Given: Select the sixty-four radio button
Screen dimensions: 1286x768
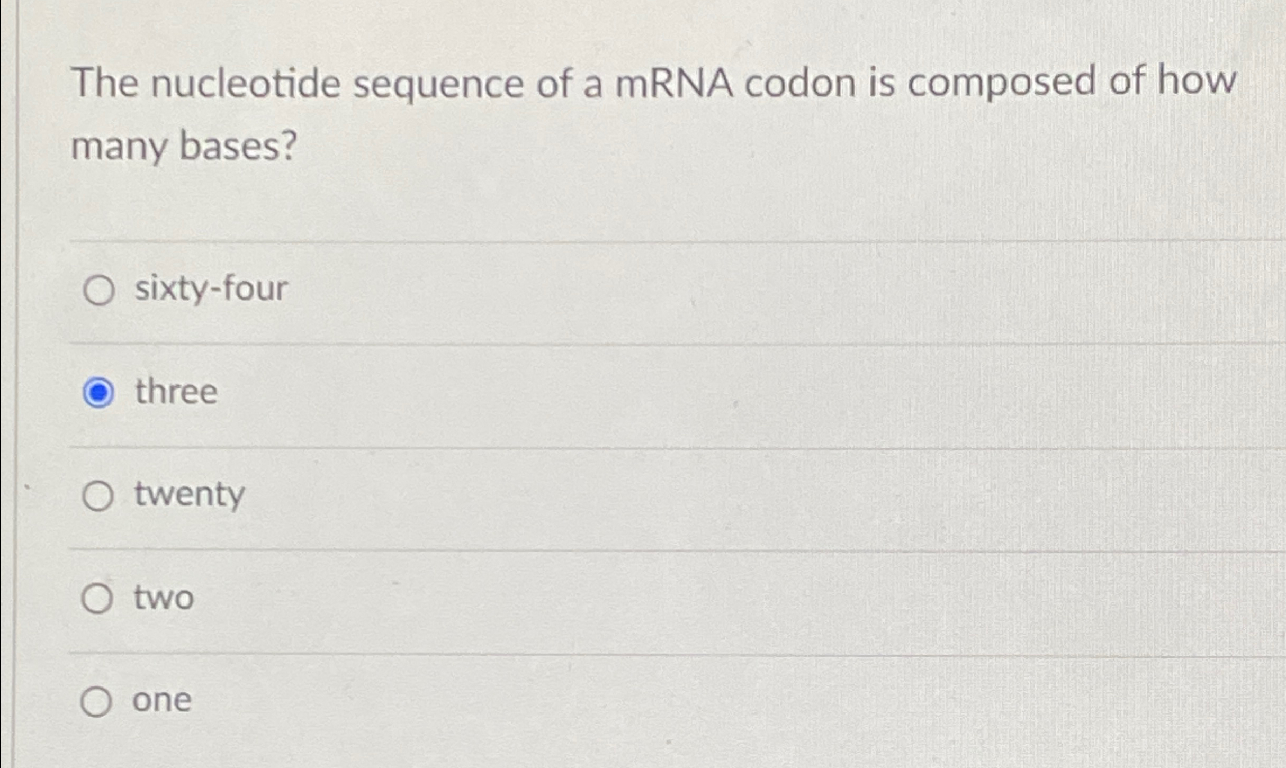Looking at the screenshot, I should (101, 289).
